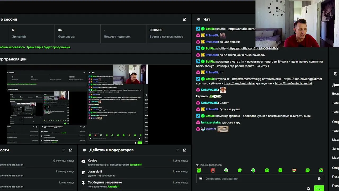Insert the heart-eyes green emote
Image resolution: width=339 pixels, height=191 pixels.
[321, 170]
